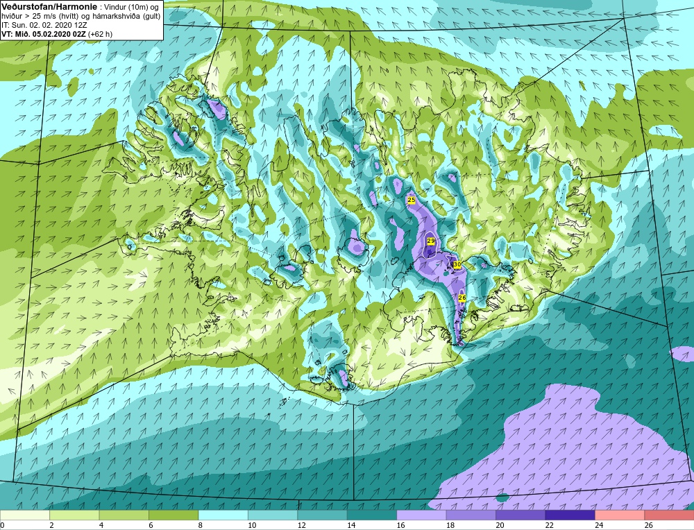Click the legend scale value 18
694x530 pixels.
pos(450,525)
